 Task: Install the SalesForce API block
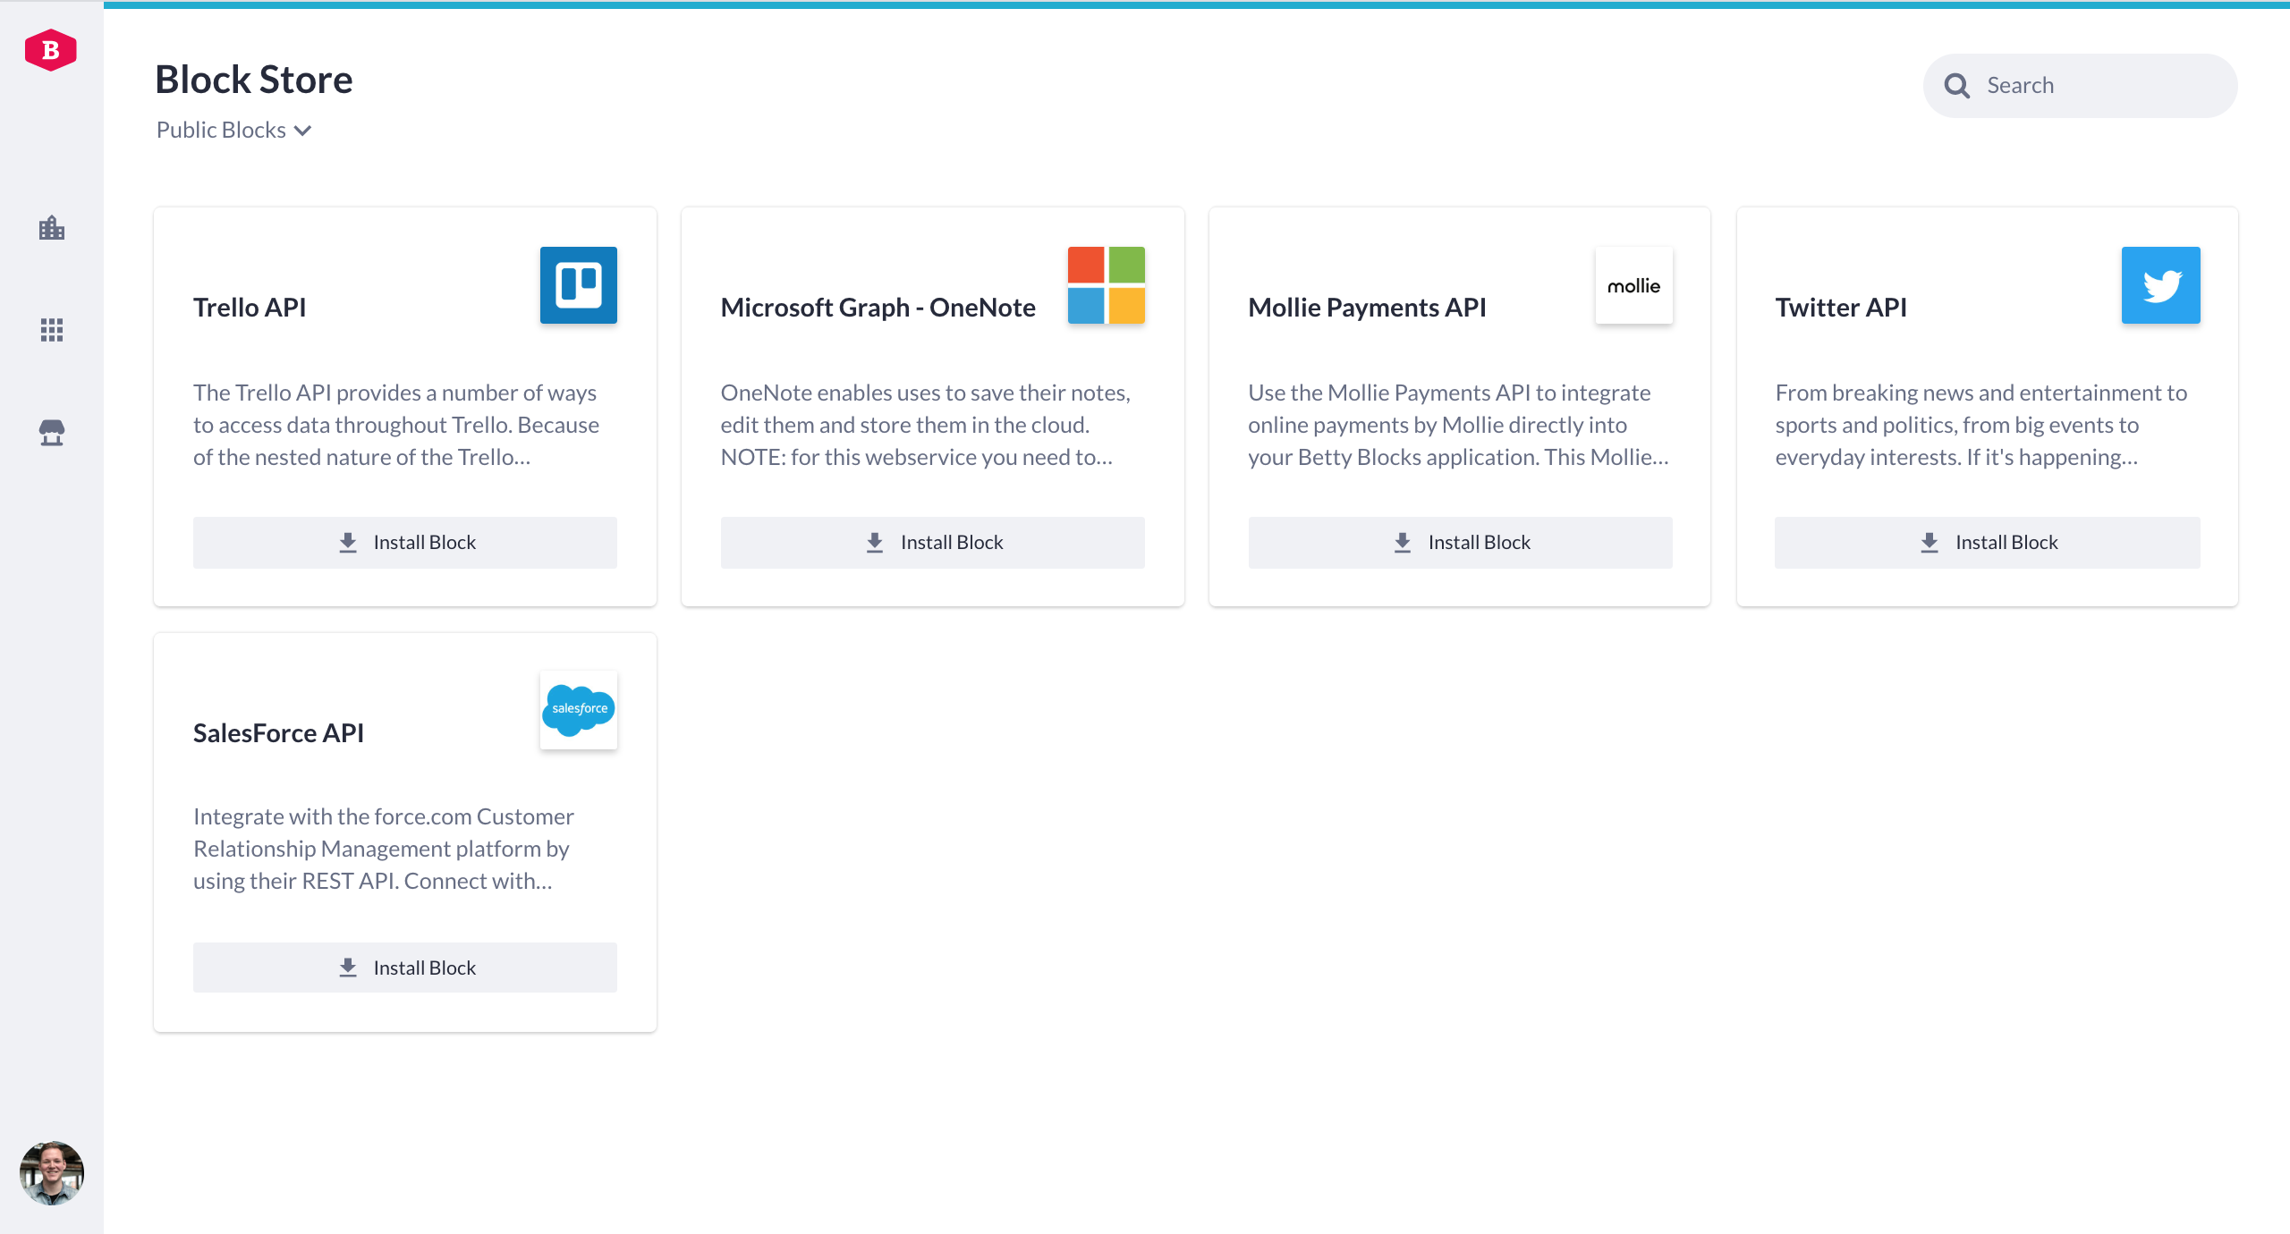click(405, 968)
